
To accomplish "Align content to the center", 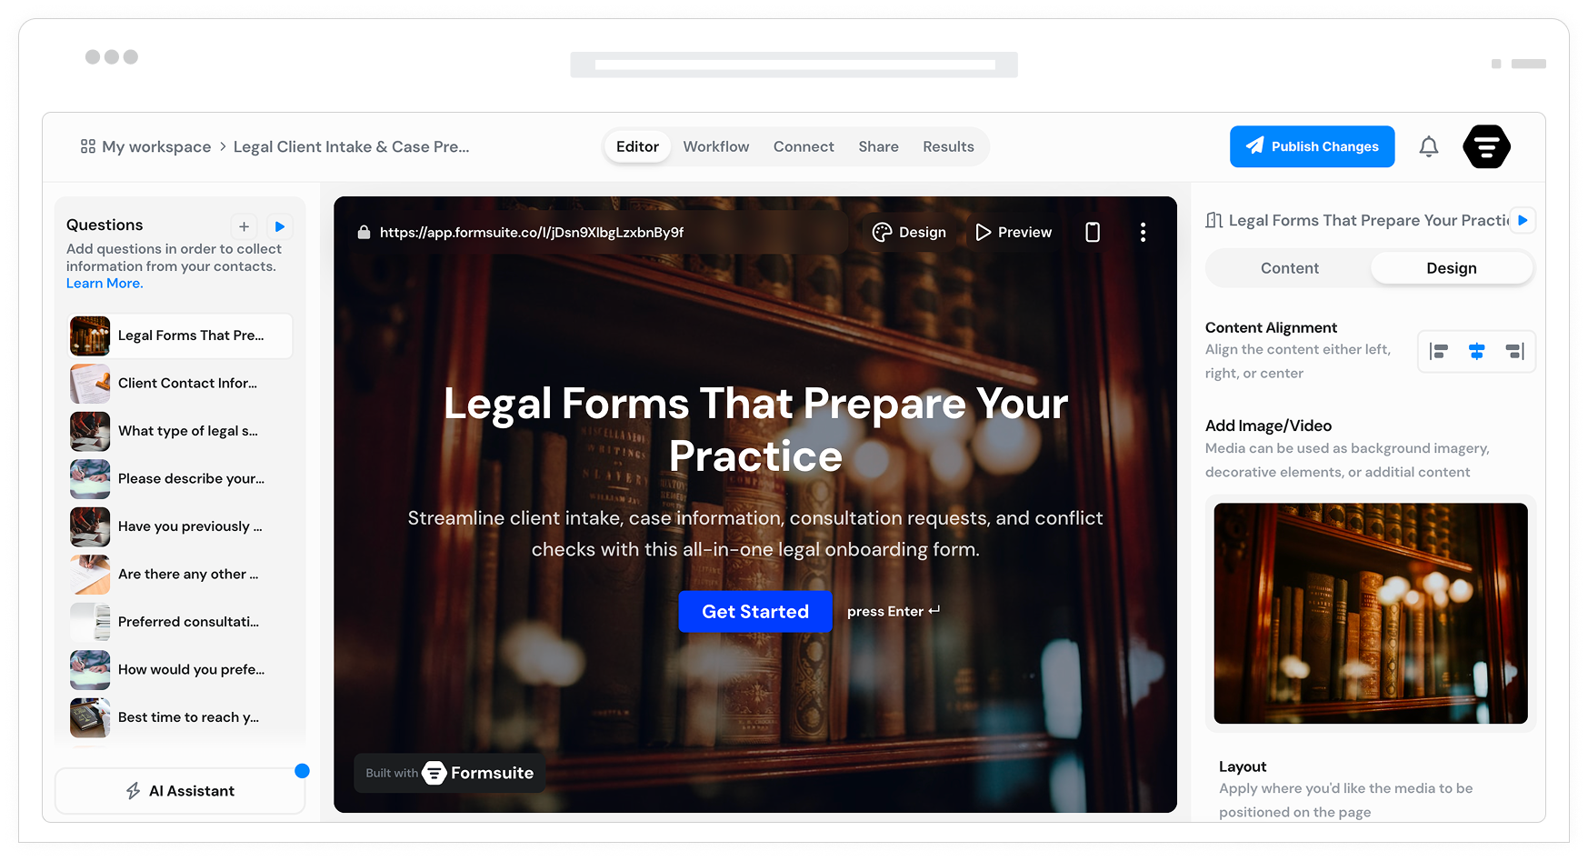I will click(1476, 352).
